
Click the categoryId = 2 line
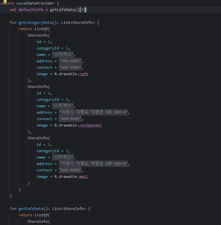point(53,100)
